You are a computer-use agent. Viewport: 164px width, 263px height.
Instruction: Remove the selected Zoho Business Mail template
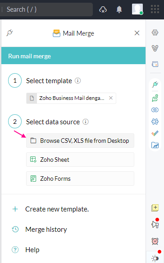pyautogui.click(x=111, y=98)
